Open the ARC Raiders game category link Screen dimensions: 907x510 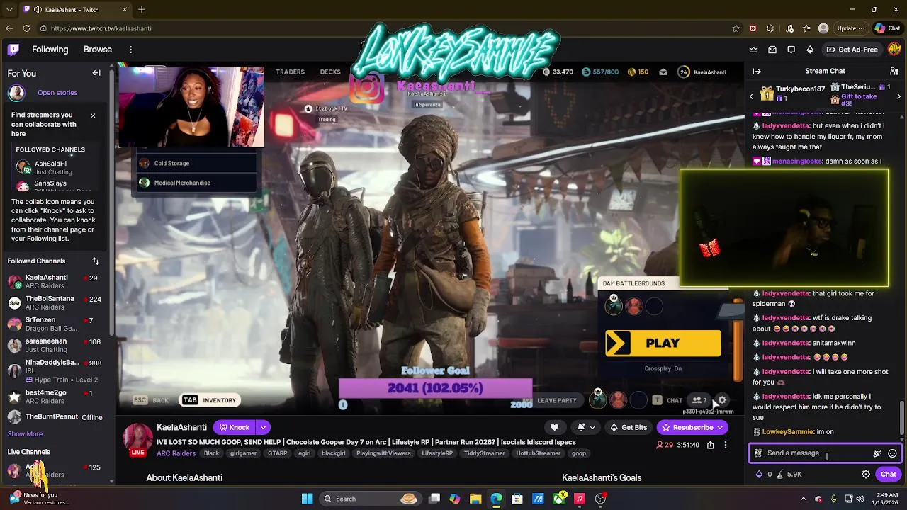click(176, 453)
